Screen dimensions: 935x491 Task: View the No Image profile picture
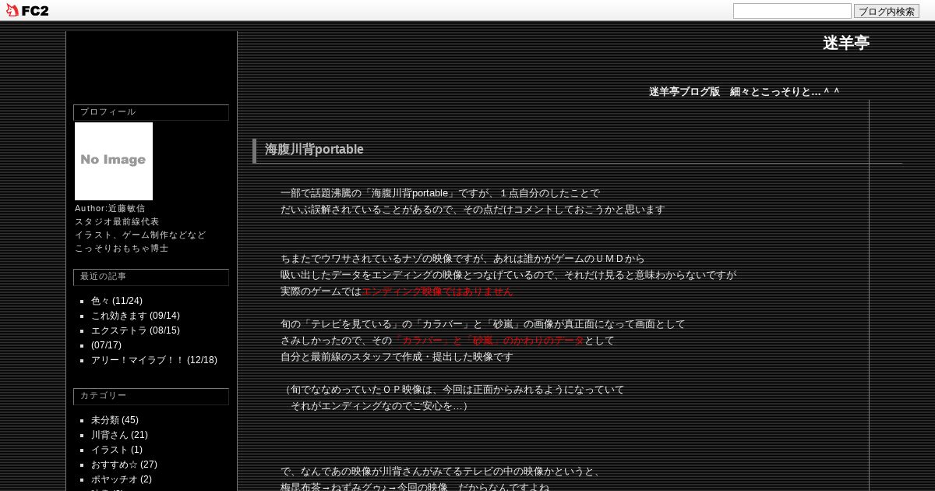pyautogui.click(x=114, y=161)
